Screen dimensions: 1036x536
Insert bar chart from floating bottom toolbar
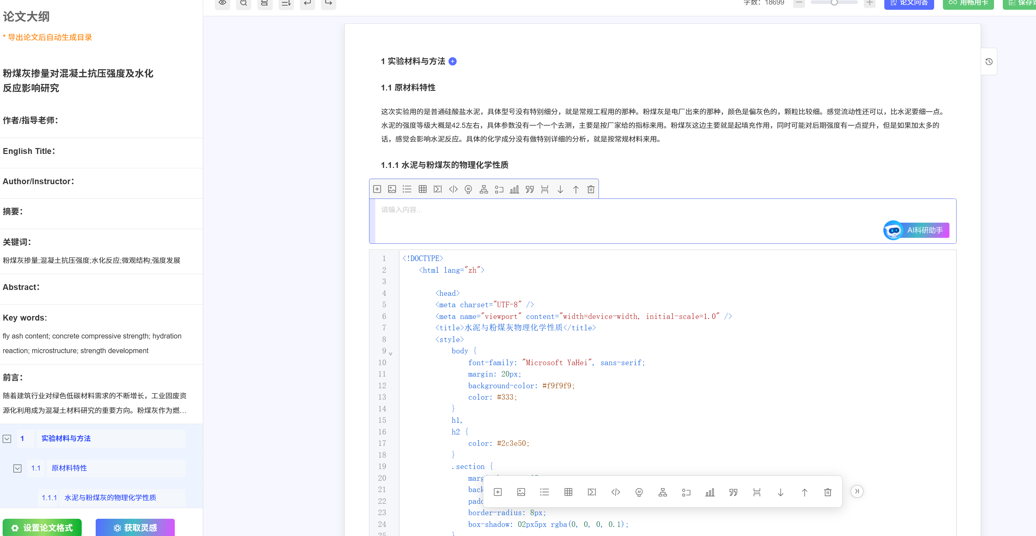710,492
